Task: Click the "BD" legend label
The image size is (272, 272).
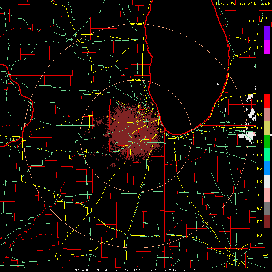Action: click(259, 128)
